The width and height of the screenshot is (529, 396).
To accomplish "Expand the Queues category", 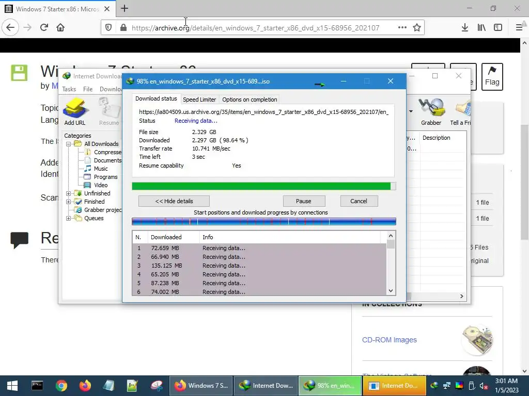I will click(69, 218).
